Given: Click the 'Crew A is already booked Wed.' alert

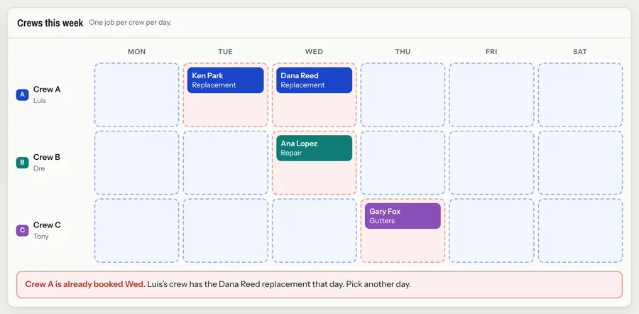Looking at the screenshot, I should tap(319, 284).
